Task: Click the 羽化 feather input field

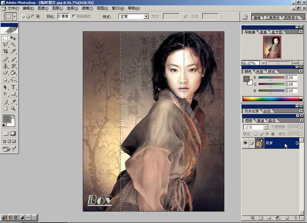Action: coord(63,16)
